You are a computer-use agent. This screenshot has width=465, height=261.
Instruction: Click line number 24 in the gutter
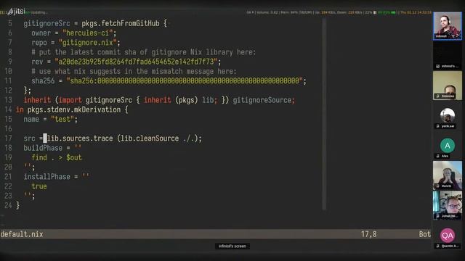(8, 205)
